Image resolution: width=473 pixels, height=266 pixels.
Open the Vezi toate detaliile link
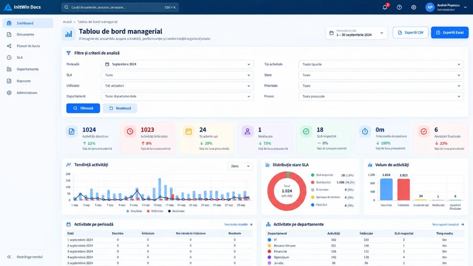point(238,224)
